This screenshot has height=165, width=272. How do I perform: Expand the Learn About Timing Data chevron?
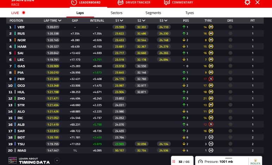(x=57, y=160)
